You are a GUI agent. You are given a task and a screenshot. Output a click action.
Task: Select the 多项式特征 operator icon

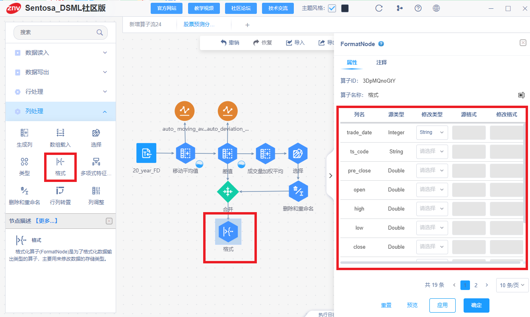click(x=96, y=161)
